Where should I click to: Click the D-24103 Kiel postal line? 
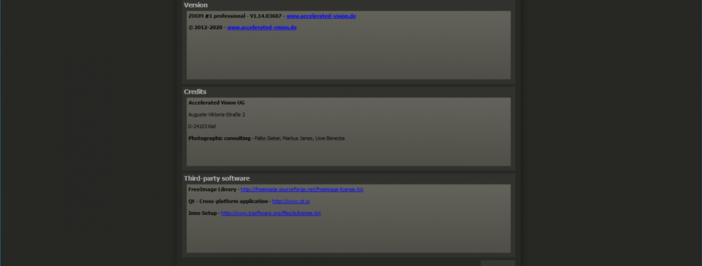[202, 127]
